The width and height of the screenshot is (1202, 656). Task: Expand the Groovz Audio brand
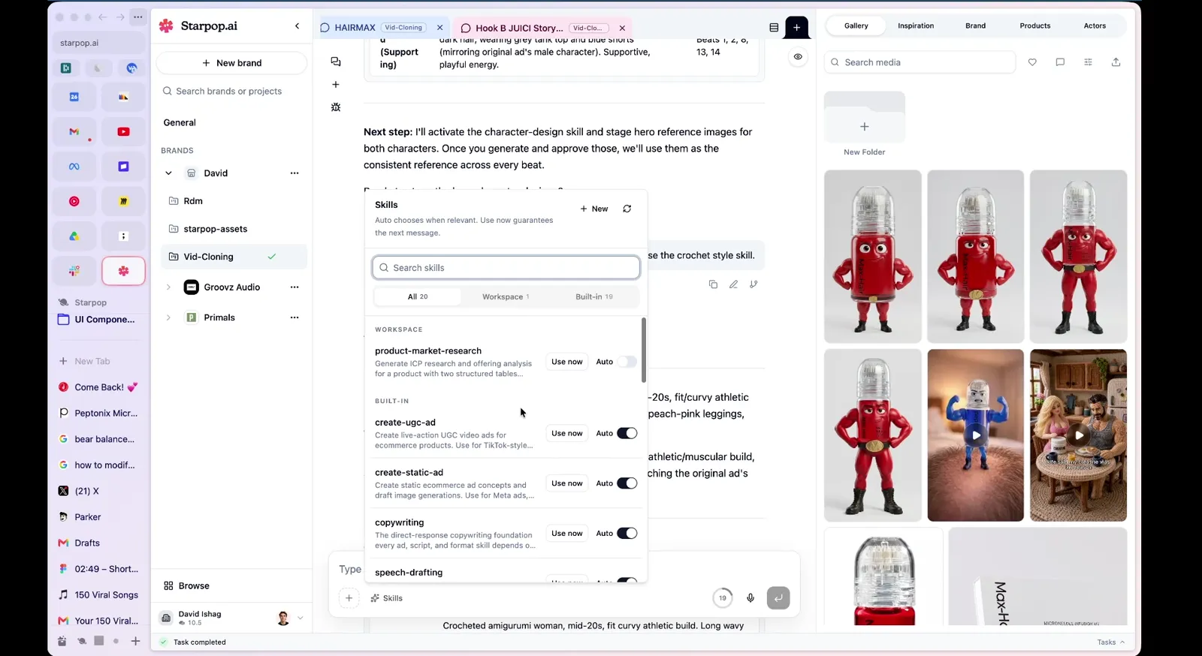[168, 287]
